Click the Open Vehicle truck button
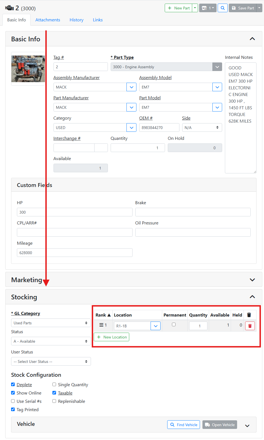The image size is (264, 440). click(220, 425)
